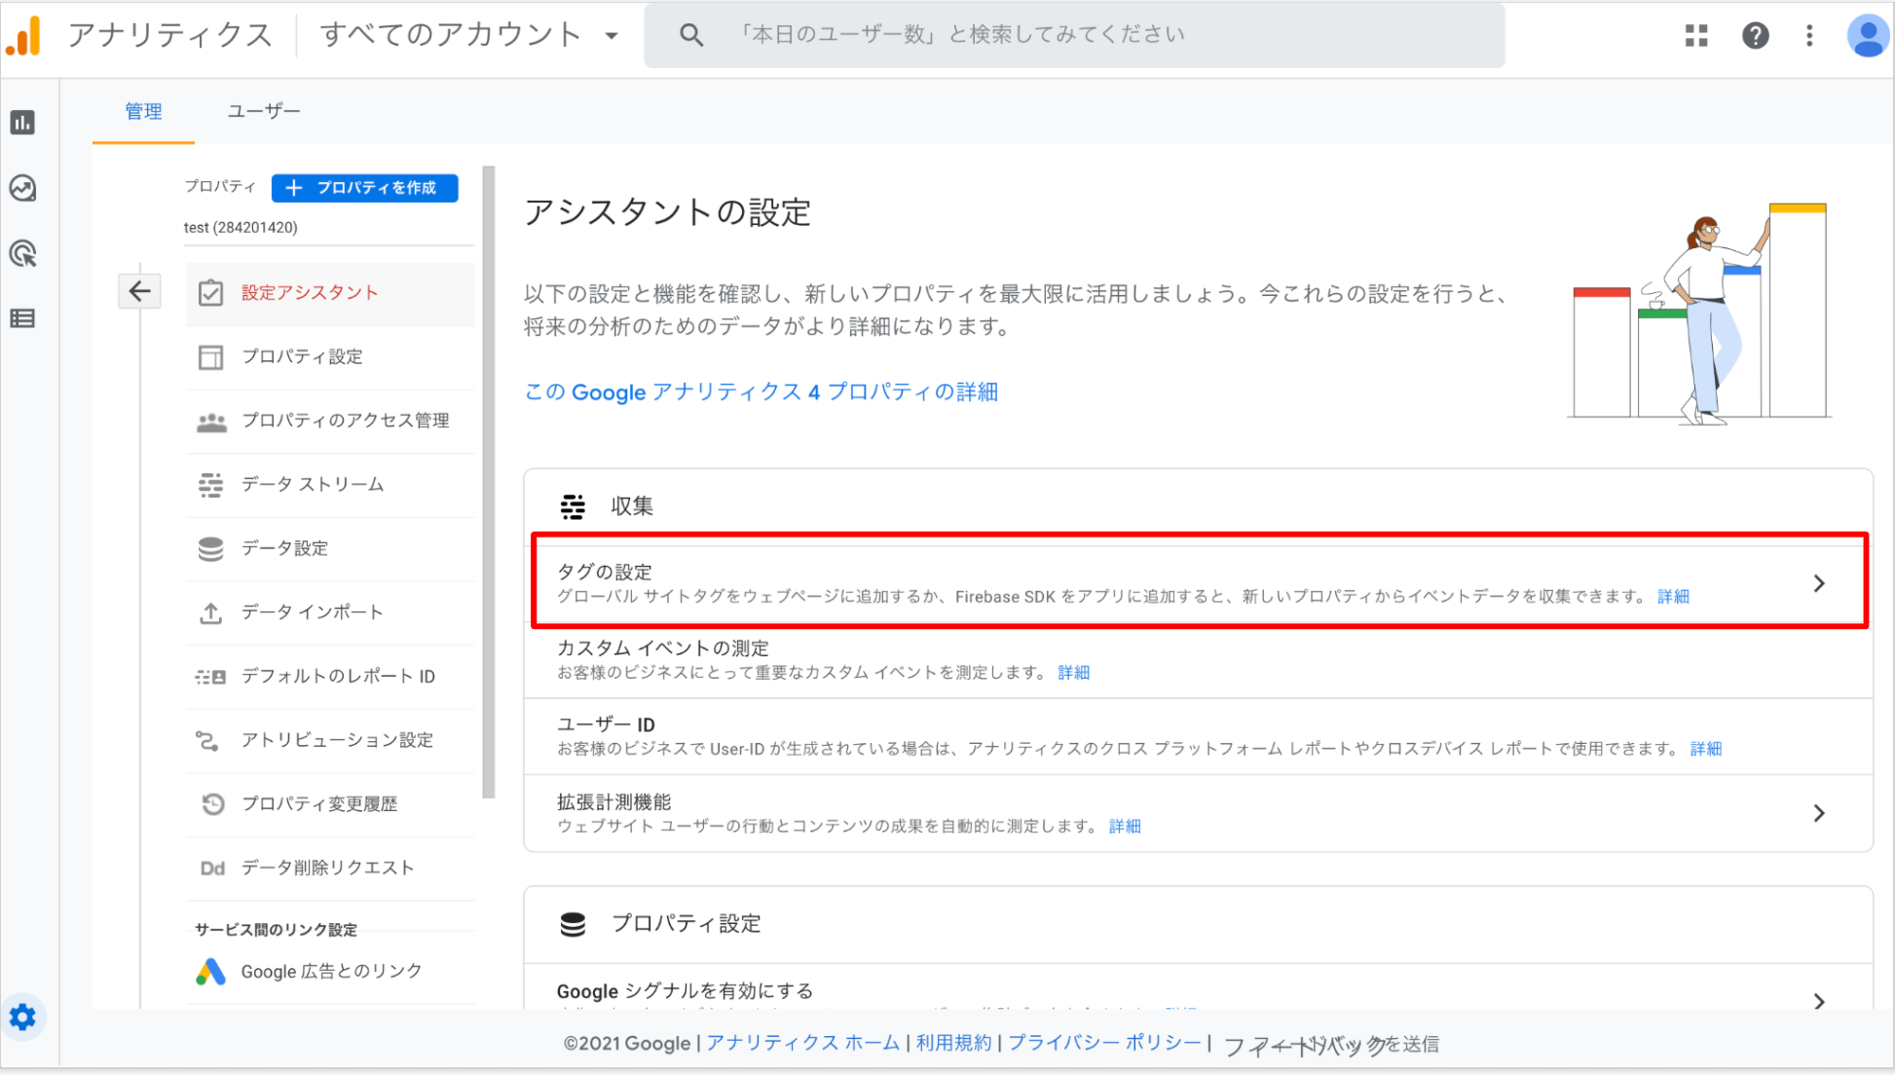
Task: Click the property menu vertical scrollbar
Action: click(489, 482)
